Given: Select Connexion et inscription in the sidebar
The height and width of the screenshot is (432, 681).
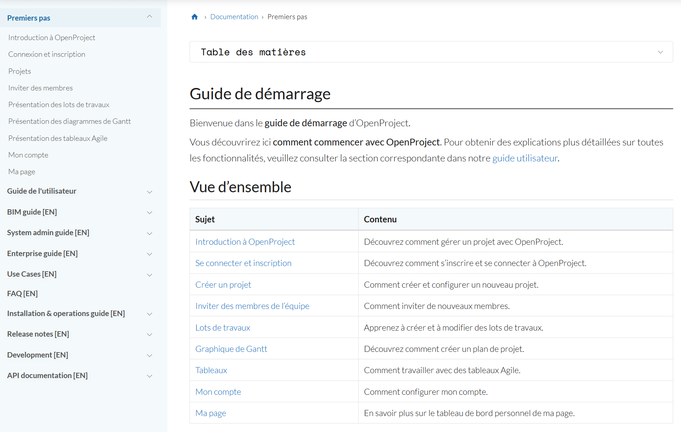Looking at the screenshot, I should click(47, 54).
